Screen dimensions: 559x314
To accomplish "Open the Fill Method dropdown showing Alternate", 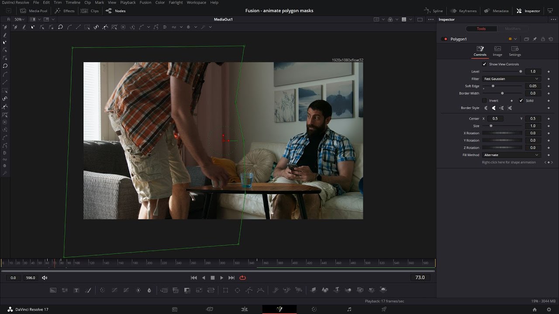I will [511, 155].
